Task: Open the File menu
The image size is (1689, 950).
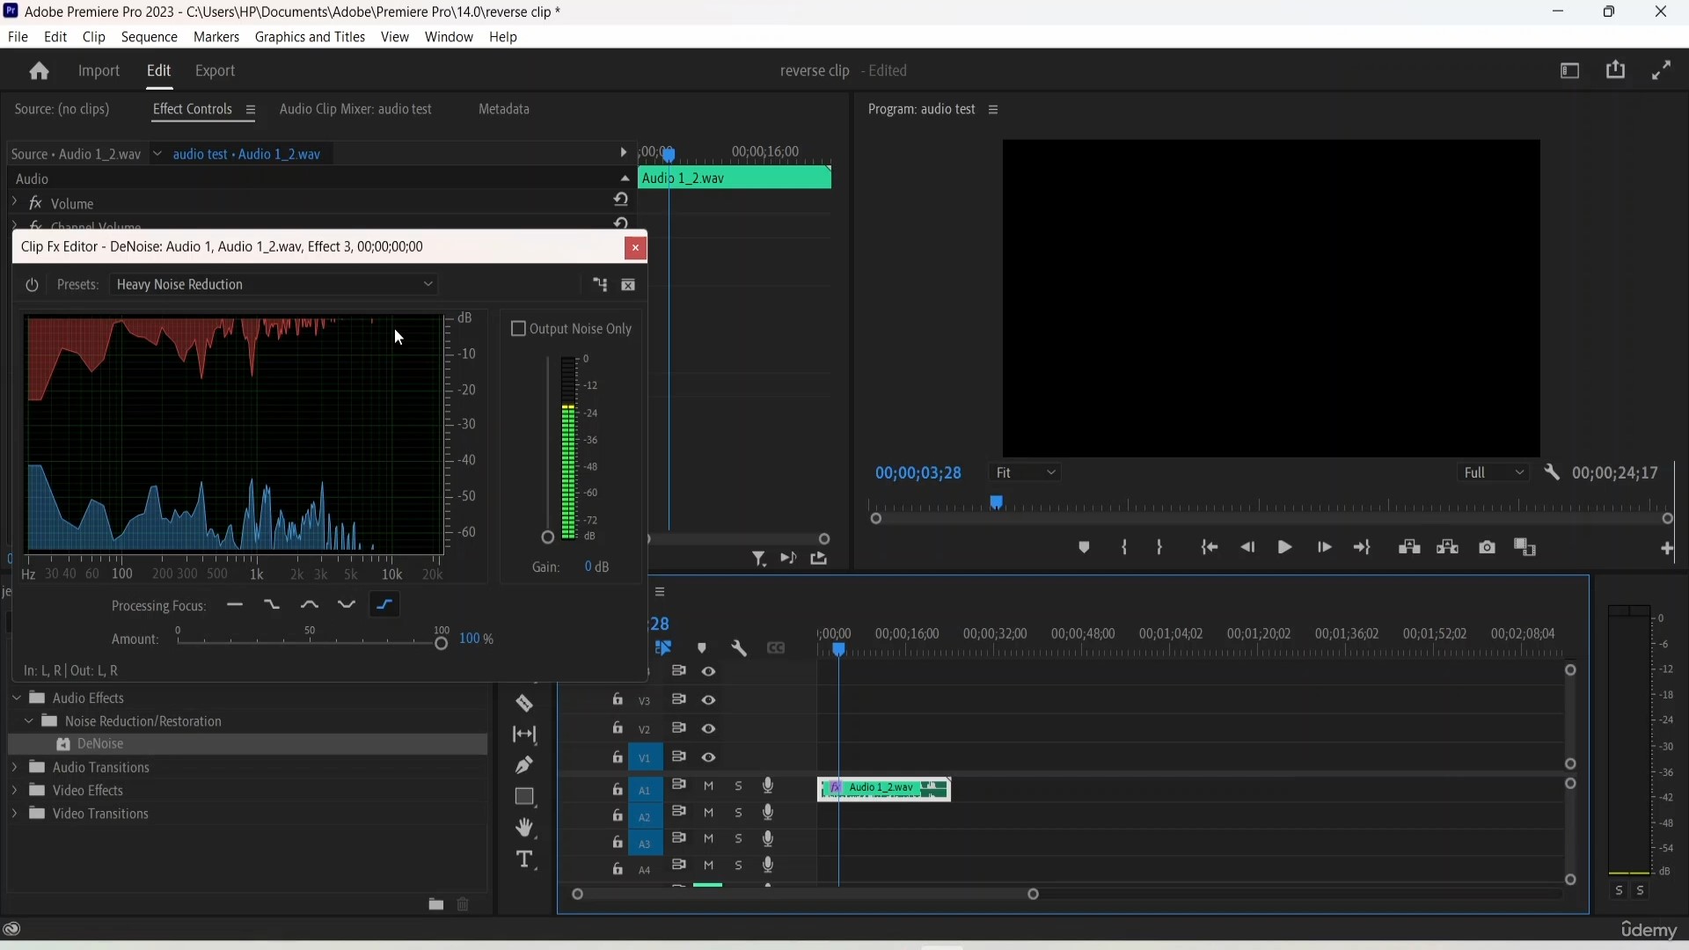Action: pos(18,38)
